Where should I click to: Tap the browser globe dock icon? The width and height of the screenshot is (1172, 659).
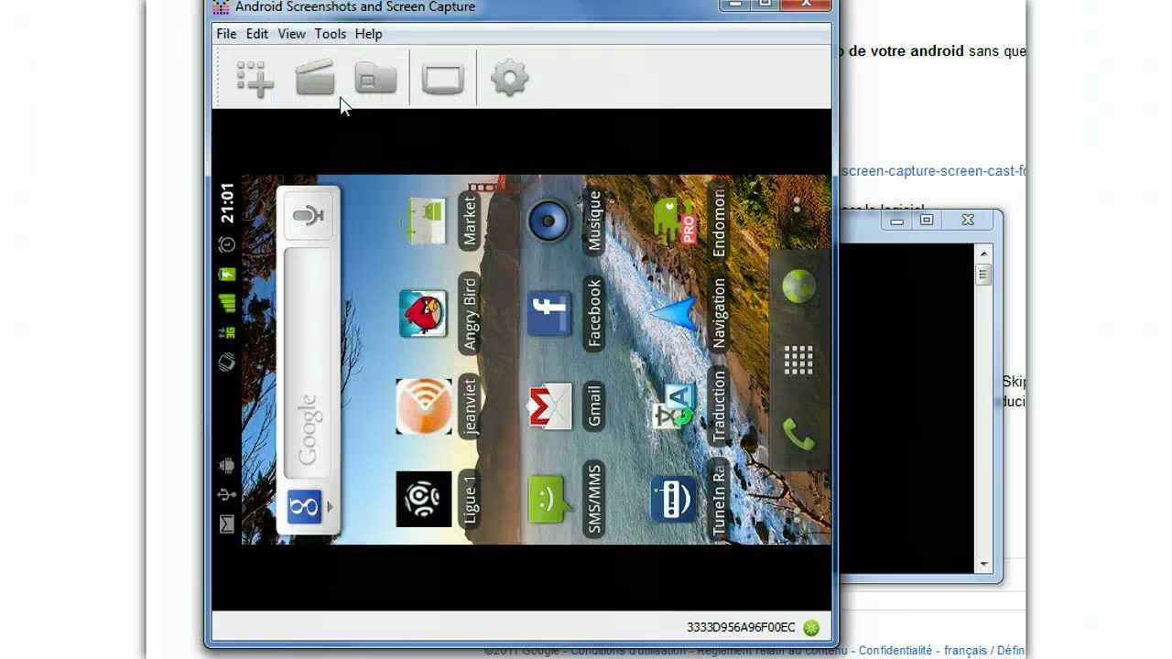(x=799, y=287)
